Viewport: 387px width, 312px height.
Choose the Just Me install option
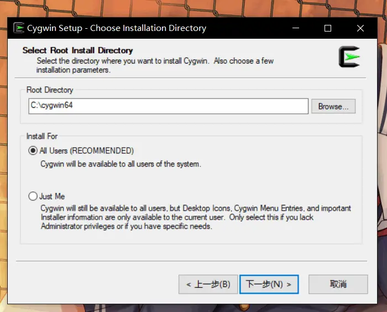pyautogui.click(x=33, y=196)
